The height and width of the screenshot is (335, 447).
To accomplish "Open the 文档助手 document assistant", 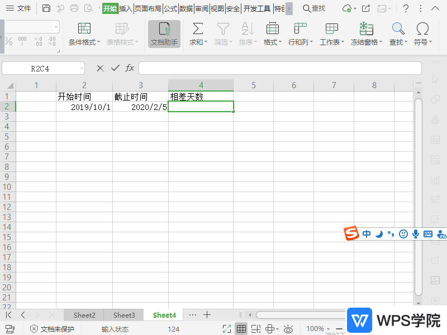I will (164, 34).
